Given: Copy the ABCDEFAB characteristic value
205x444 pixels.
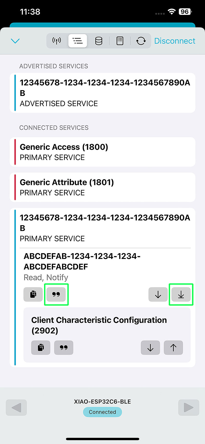Looking at the screenshot, I should 33,294.
